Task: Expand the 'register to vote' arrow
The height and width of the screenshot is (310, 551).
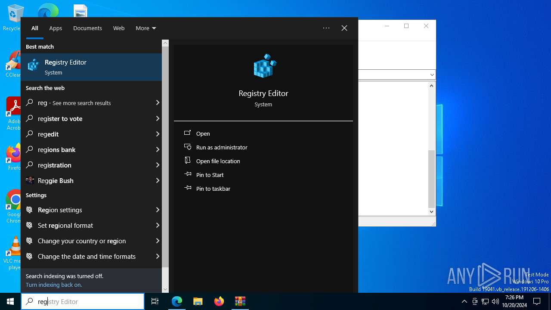Action: point(158,118)
